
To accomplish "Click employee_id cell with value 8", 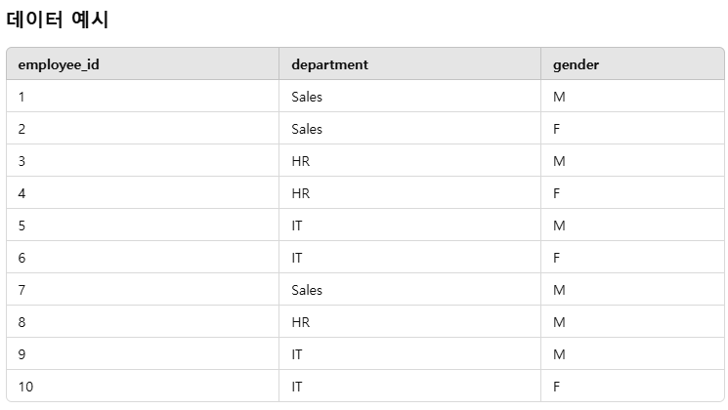I will pos(143,322).
